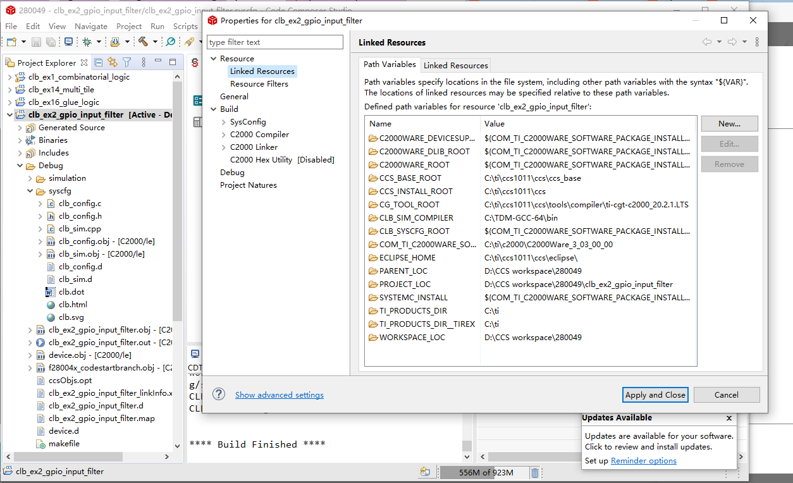The image size is (793, 483).
Task: Click the Save All toolbar icon
Action: [x=51, y=42]
